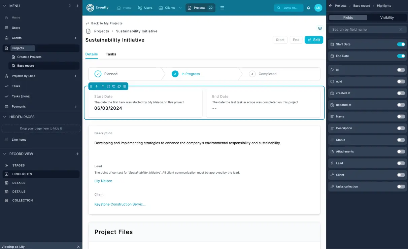
Task: Open the comments icon below the avatar
Action: pos(320,29)
